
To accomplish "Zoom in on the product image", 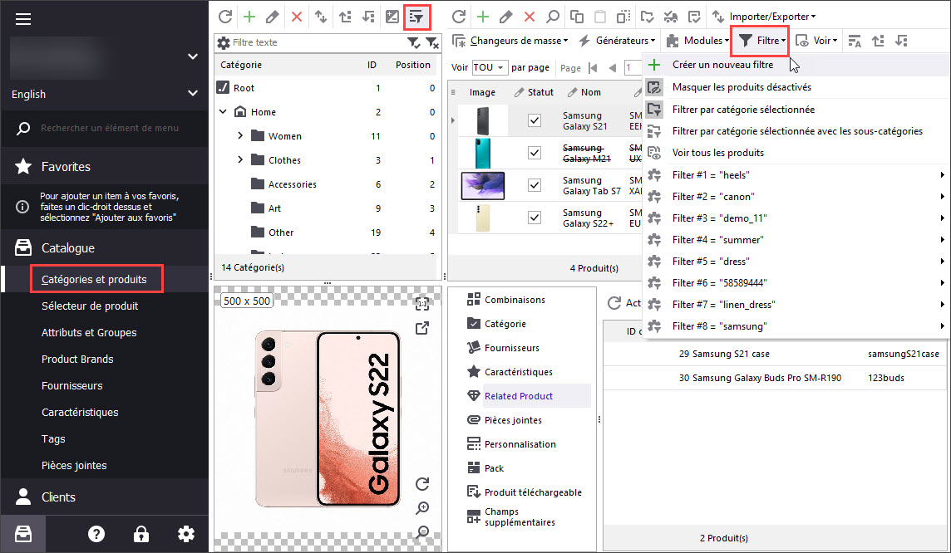I will click(x=422, y=508).
